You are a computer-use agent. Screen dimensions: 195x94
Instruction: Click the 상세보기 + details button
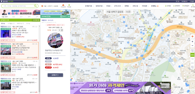55,75
